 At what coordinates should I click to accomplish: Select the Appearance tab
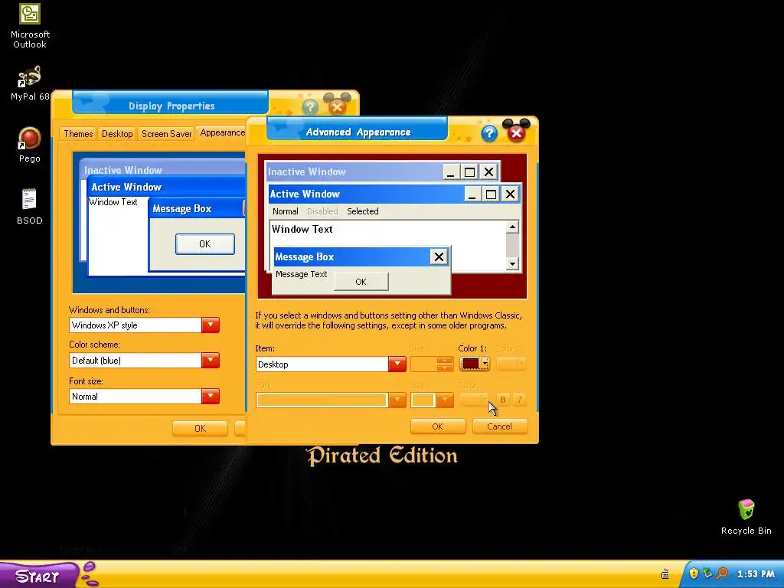coord(222,132)
